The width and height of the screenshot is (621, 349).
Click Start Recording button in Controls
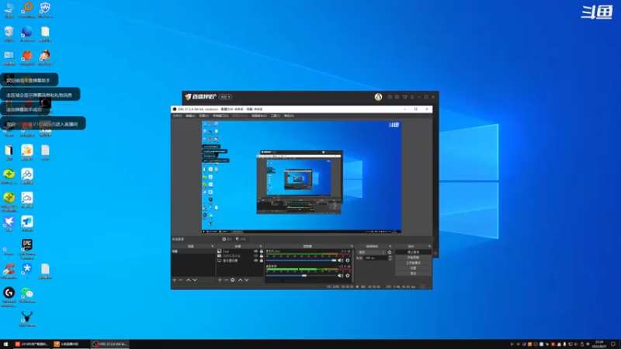point(413,257)
